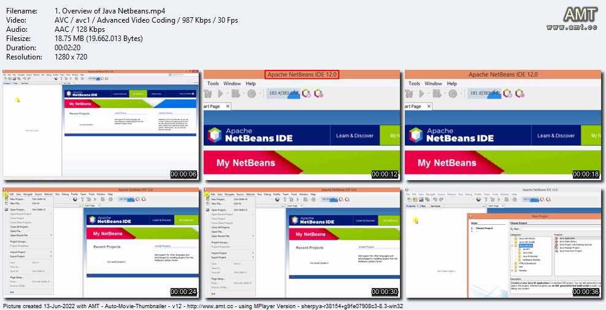Expand the Java with Ant category node
The image size is (606, 310).
512,246
